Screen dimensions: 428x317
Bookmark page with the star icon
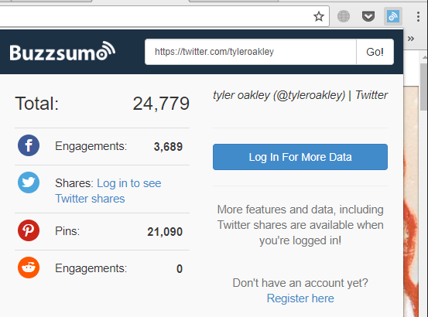(319, 17)
